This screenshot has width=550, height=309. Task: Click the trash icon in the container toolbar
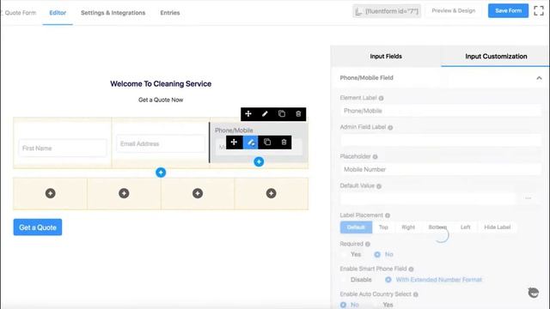click(298, 114)
